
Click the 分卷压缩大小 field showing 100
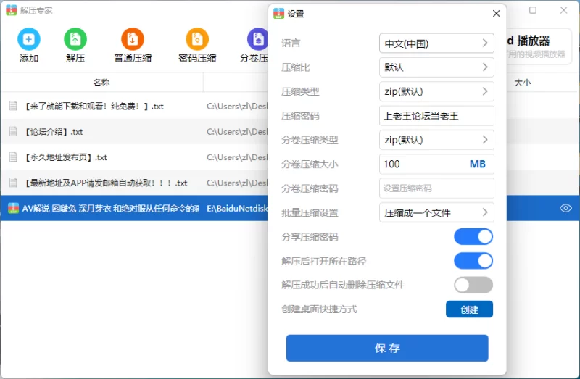point(436,164)
